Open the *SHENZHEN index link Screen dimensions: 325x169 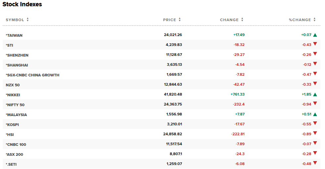(x=17, y=55)
